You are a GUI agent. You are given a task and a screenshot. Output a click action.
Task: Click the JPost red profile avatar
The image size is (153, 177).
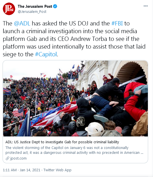click(9, 9)
